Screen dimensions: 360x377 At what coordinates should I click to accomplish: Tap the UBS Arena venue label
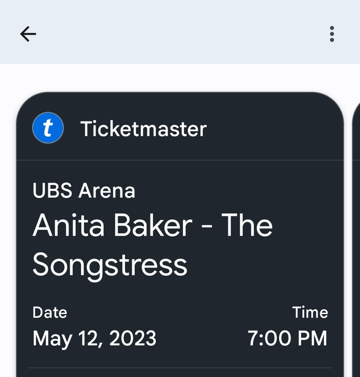point(84,191)
